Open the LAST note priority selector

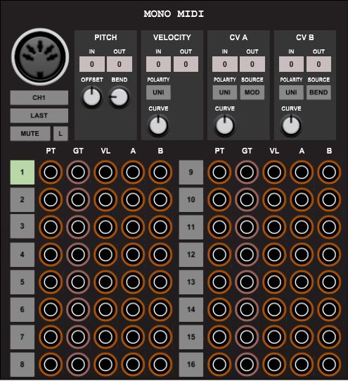pyautogui.click(x=39, y=115)
